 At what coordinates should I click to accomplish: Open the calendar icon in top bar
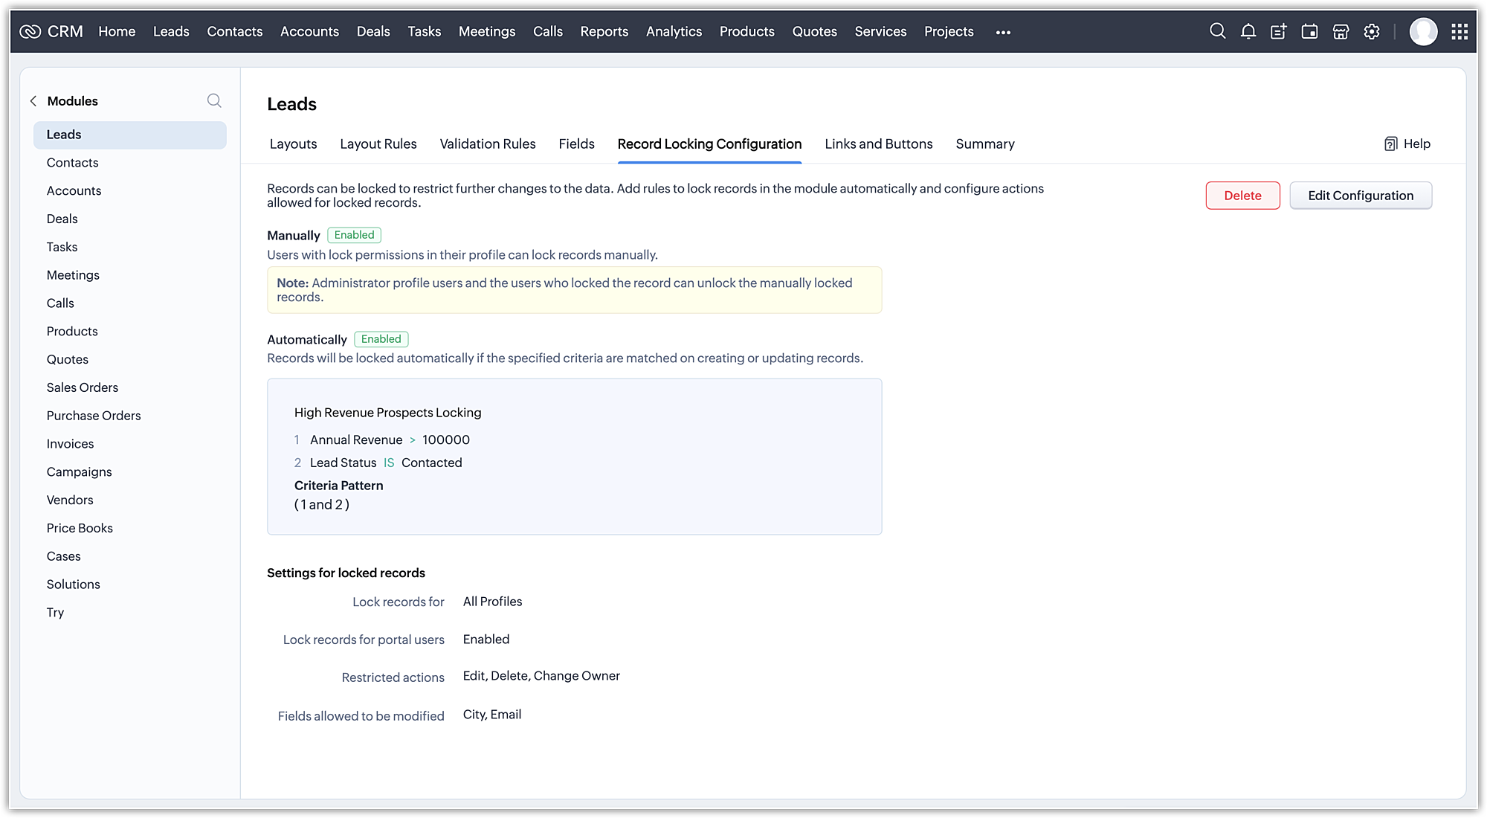[x=1309, y=31]
